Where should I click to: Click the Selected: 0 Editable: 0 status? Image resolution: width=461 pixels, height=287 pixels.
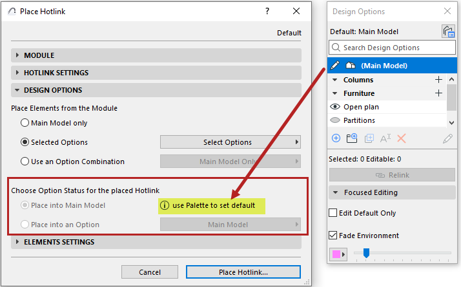click(365, 159)
